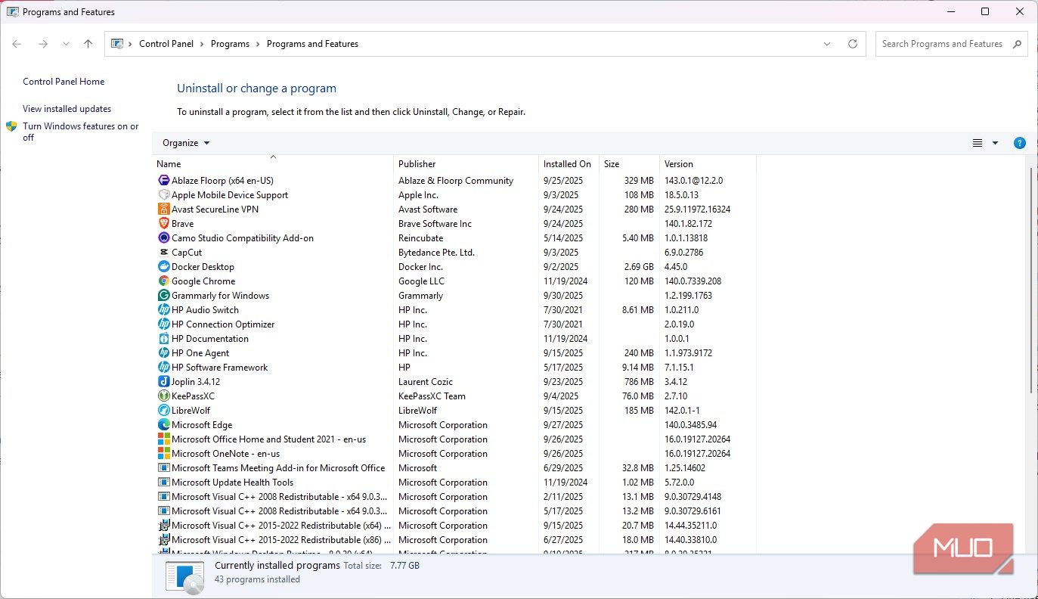Viewport: 1038px width, 599px height.
Task: Click the Microsoft Update Health Tools icon
Action: click(163, 483)
